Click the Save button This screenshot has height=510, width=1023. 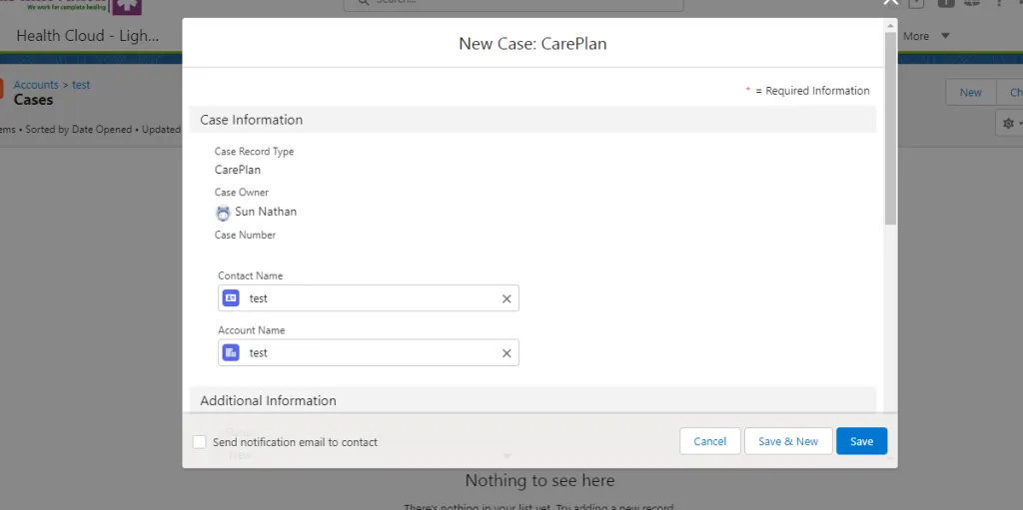point(861,441)
